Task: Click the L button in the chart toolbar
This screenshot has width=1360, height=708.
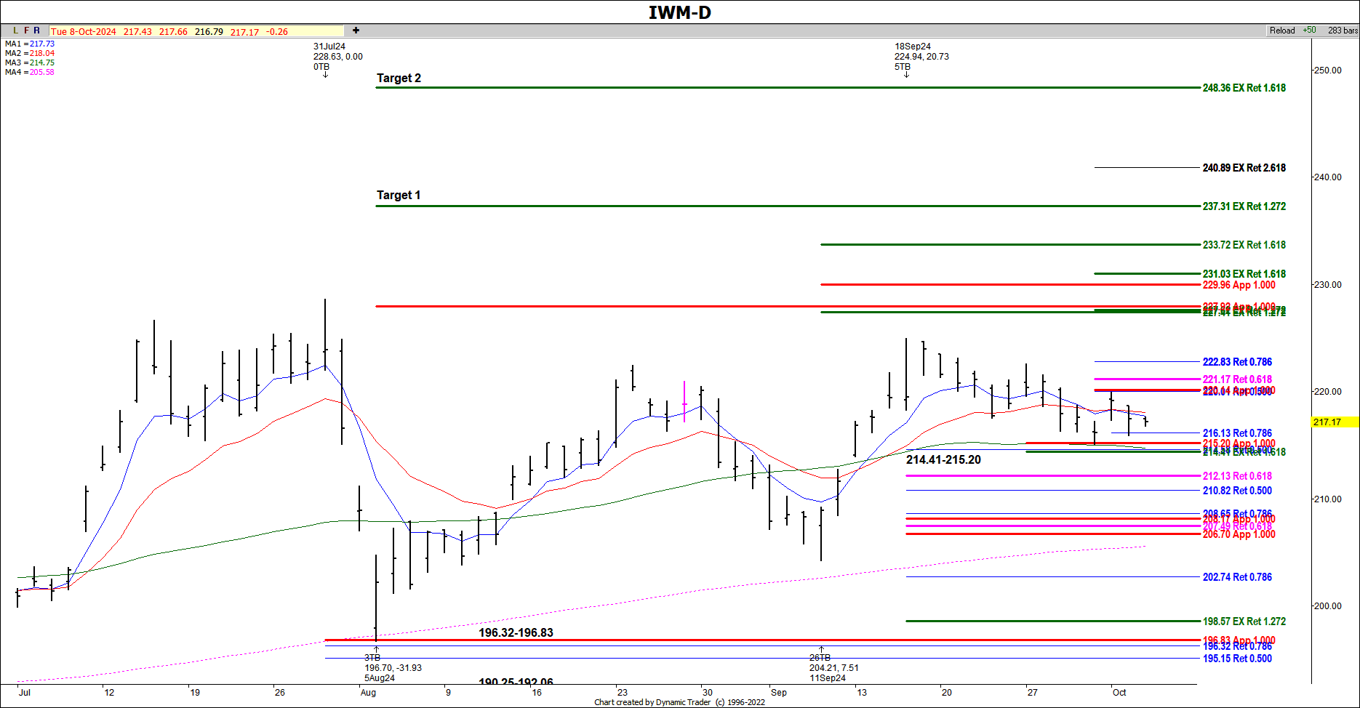Action: (16, 31)
